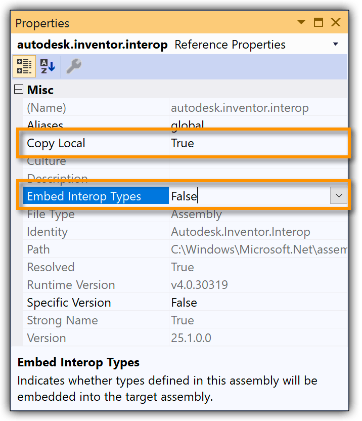This screenshot has height=421, width=362.
Task: Toggle the Copy Local value to False
Action: (202, 143)
